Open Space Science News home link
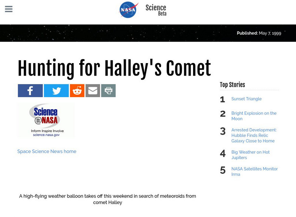This screenshot has height=217, width=296. (47, 151)
